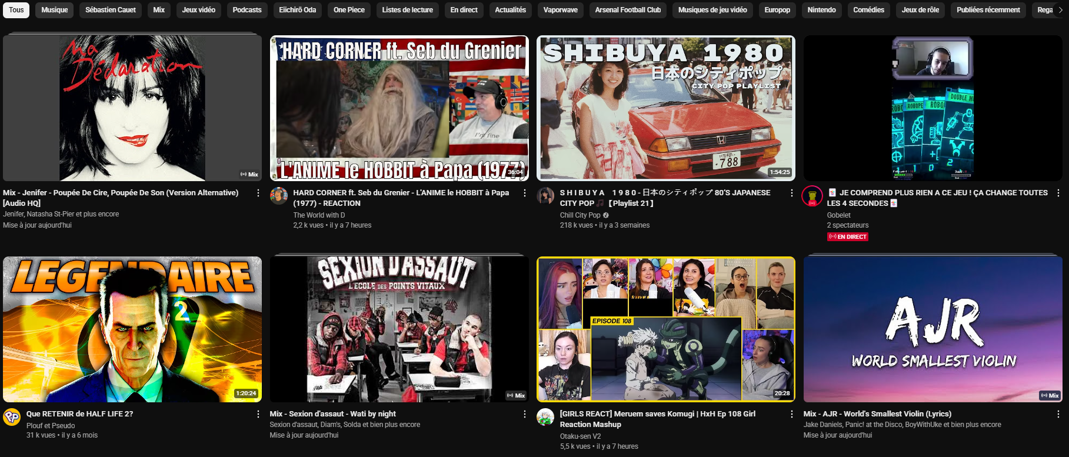Screen dimensions: 1069x457
Task: Open AJR World Smallest Violin thumbnail
Action: [x=933, y=329]
